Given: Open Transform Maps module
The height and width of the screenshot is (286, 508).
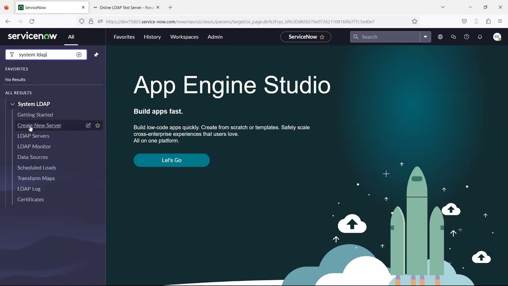Looking at the screenshot, I should [36, 178].
